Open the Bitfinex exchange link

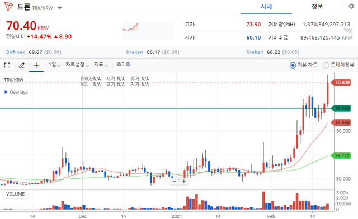click(16, 52)
